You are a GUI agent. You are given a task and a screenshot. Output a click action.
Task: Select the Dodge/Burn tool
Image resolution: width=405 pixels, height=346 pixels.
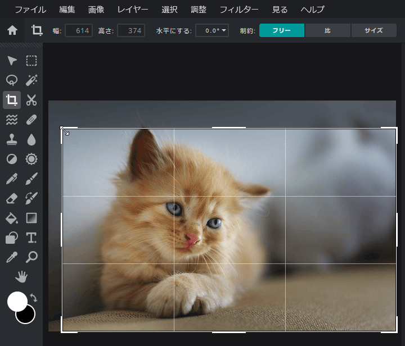(12, 159)
